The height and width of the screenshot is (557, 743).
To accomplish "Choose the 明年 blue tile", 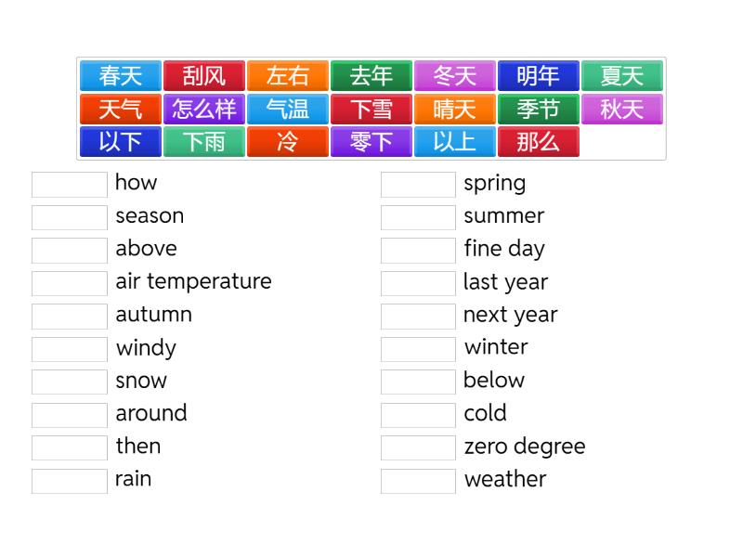I will 539,76.
